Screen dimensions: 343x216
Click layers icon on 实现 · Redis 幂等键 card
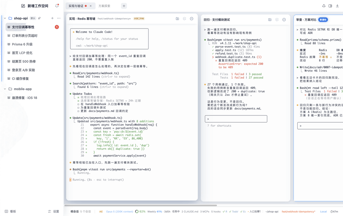coord(185,19)
